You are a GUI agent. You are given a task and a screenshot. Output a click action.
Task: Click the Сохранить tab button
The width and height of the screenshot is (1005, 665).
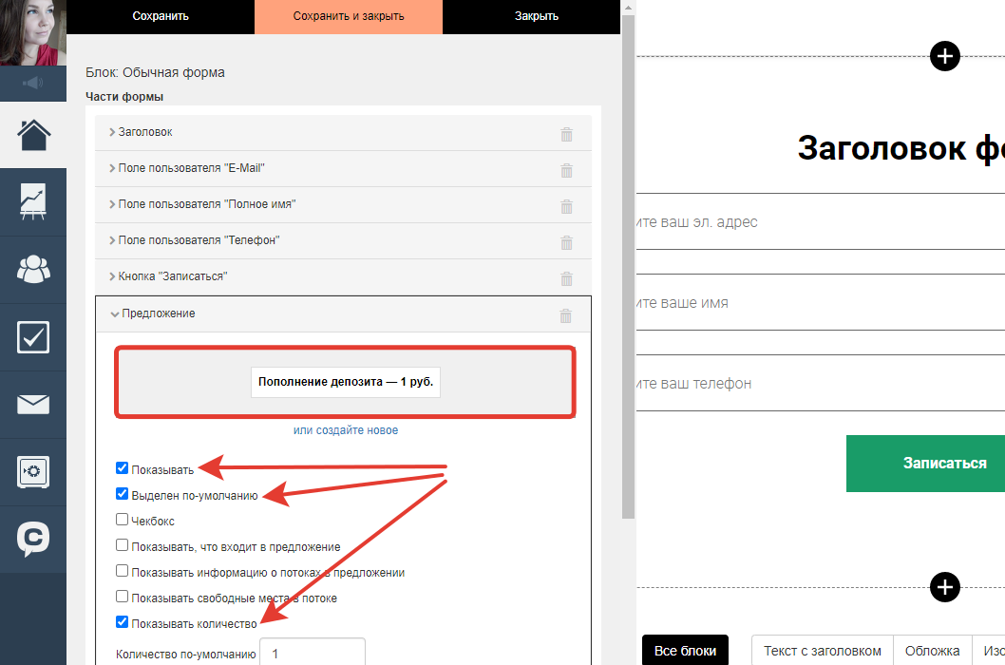pyautogui.click(x=161, y=17)
